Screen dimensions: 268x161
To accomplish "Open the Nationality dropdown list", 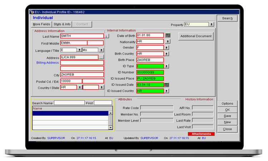I will pyautogui.click(x=167, y=42).
